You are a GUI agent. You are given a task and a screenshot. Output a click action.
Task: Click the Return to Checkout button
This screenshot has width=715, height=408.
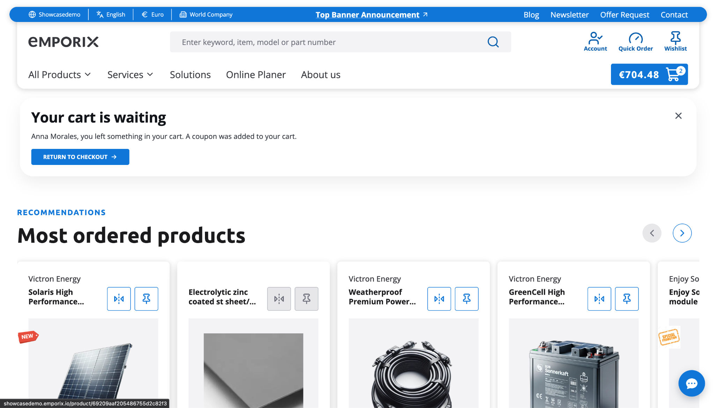[x=80, y=157]
